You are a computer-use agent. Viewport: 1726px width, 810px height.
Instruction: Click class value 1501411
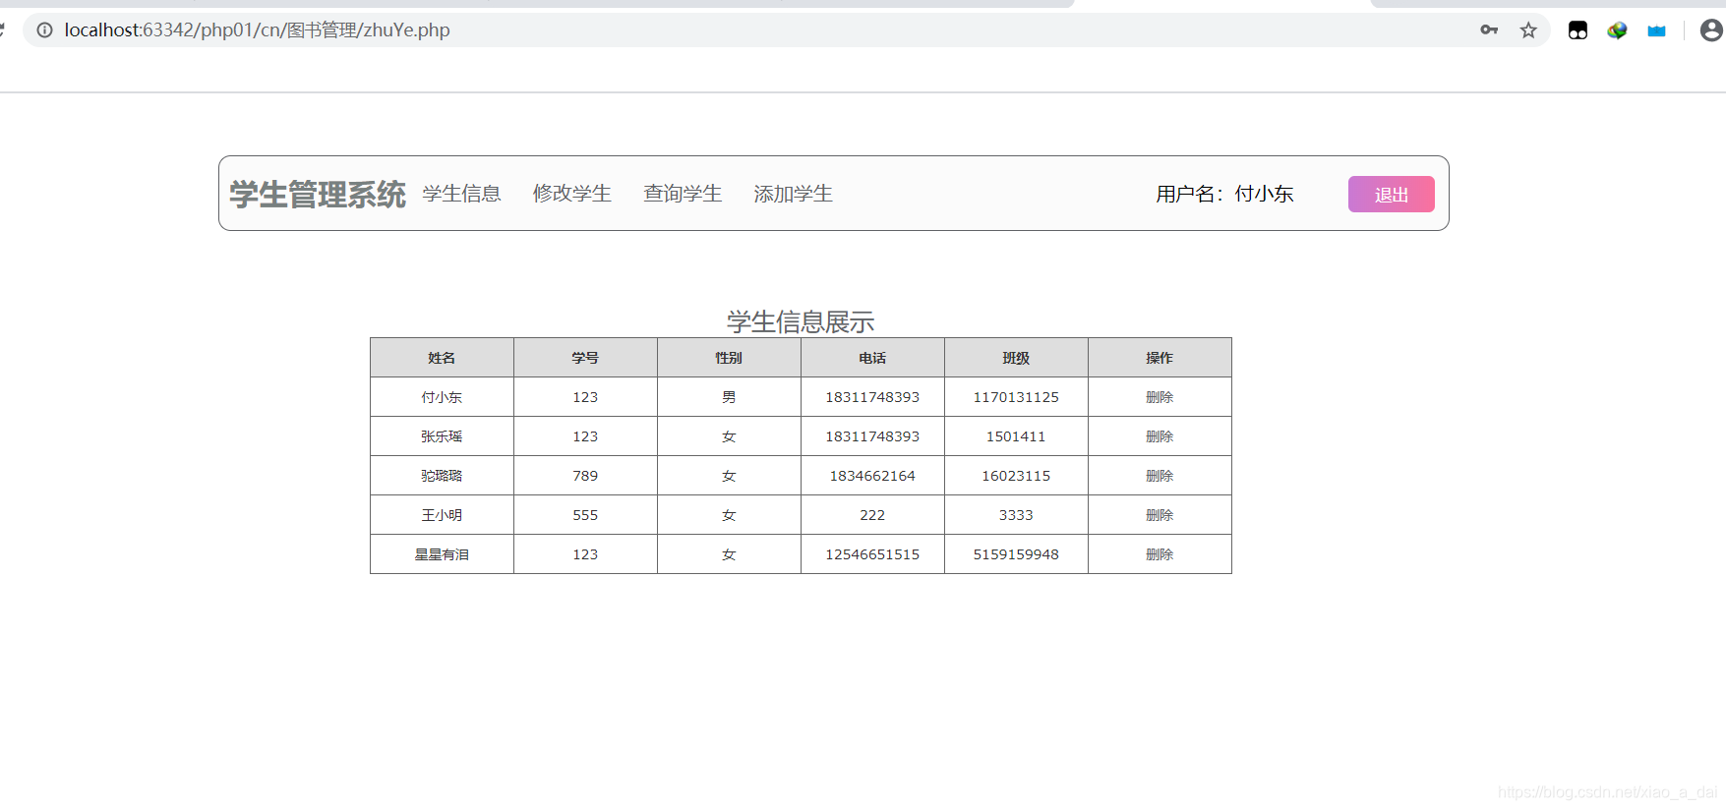point(1016,436)
